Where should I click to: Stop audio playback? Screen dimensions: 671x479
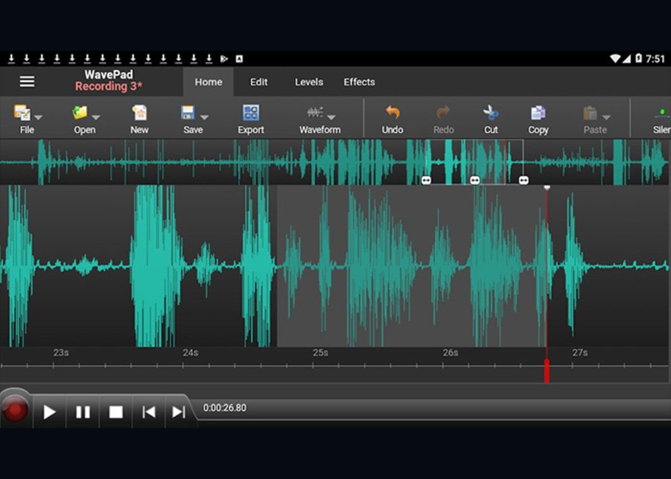pyautogui.click(x=115, y=411)
